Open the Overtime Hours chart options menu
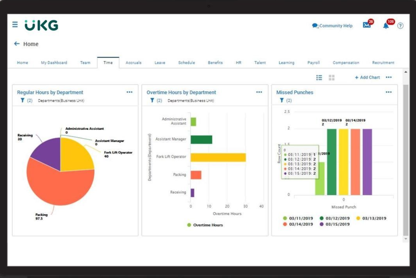Image resolution: width=416 pixels, height=278 pixels. tap(259, 92)
